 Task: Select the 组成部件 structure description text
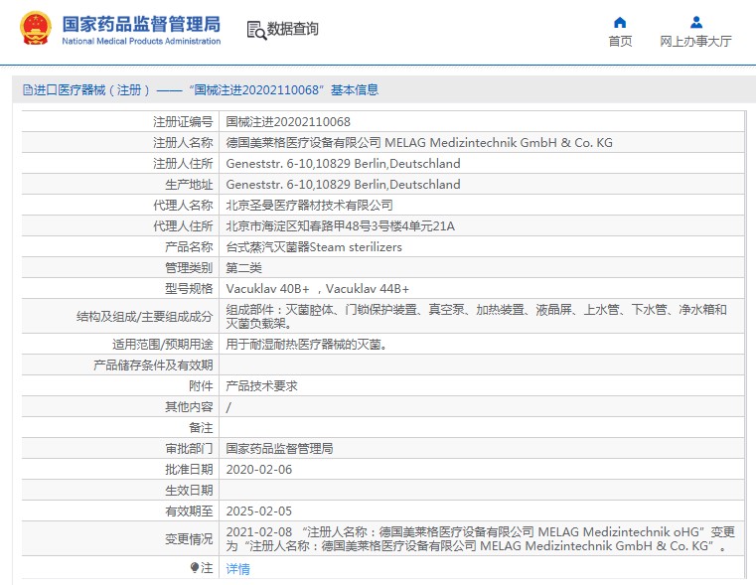pos(477,316)
